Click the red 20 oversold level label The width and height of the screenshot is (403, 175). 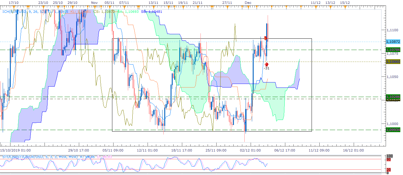[x=388, y=170]
